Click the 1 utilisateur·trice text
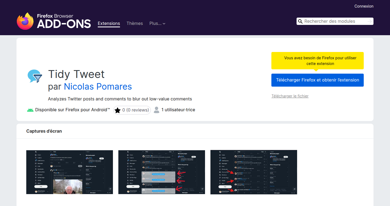The width and height of the screenshot is (390, 206). pos(178,110)
